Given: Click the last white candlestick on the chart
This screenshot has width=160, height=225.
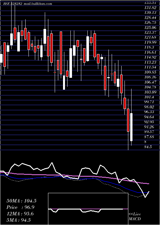Looking at the screenshot, I should tap(131, 127).
